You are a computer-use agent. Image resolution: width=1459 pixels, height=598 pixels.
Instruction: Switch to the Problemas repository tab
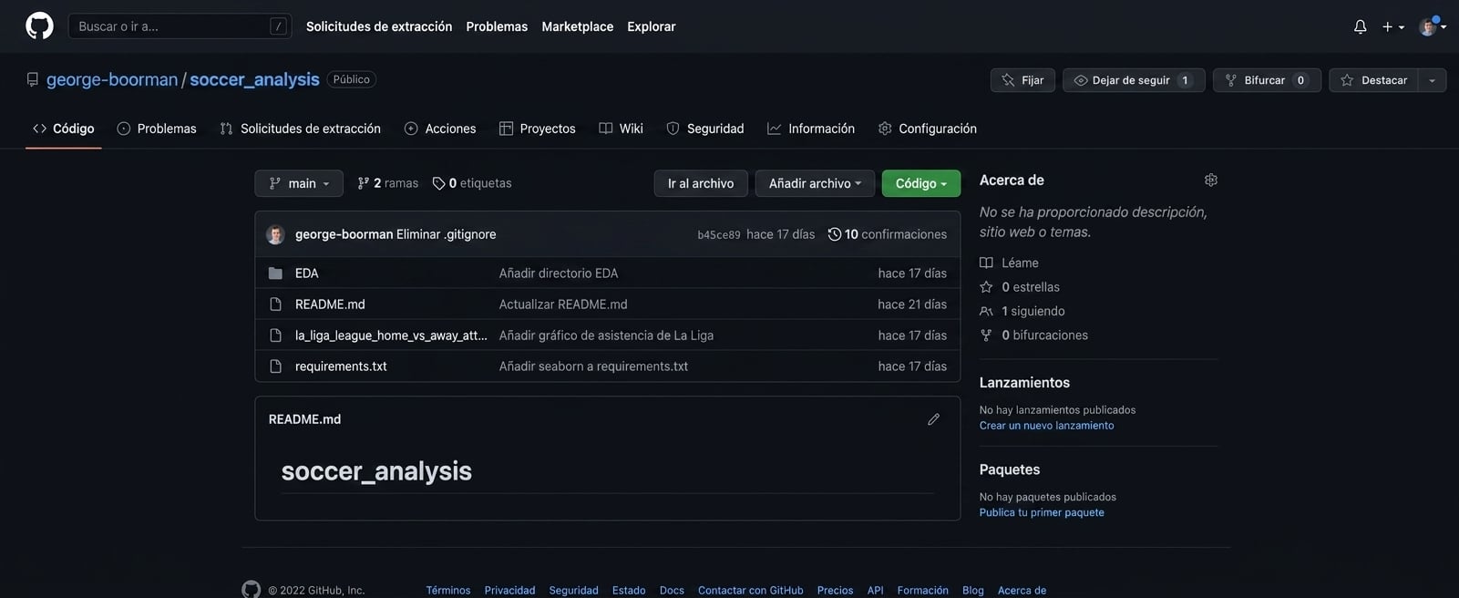tap(157, 129)
